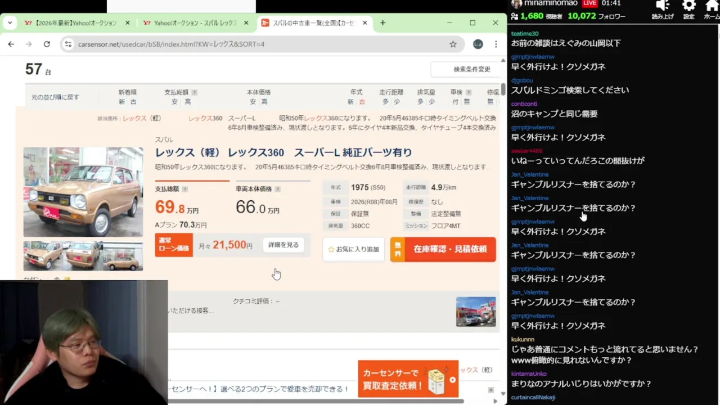Click 元の並び順に戻す sort reset
The width and height of the screenshot is (720, 405).
[x=55, y=97]
